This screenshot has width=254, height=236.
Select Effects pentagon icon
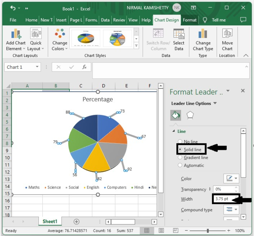(190, 115)
